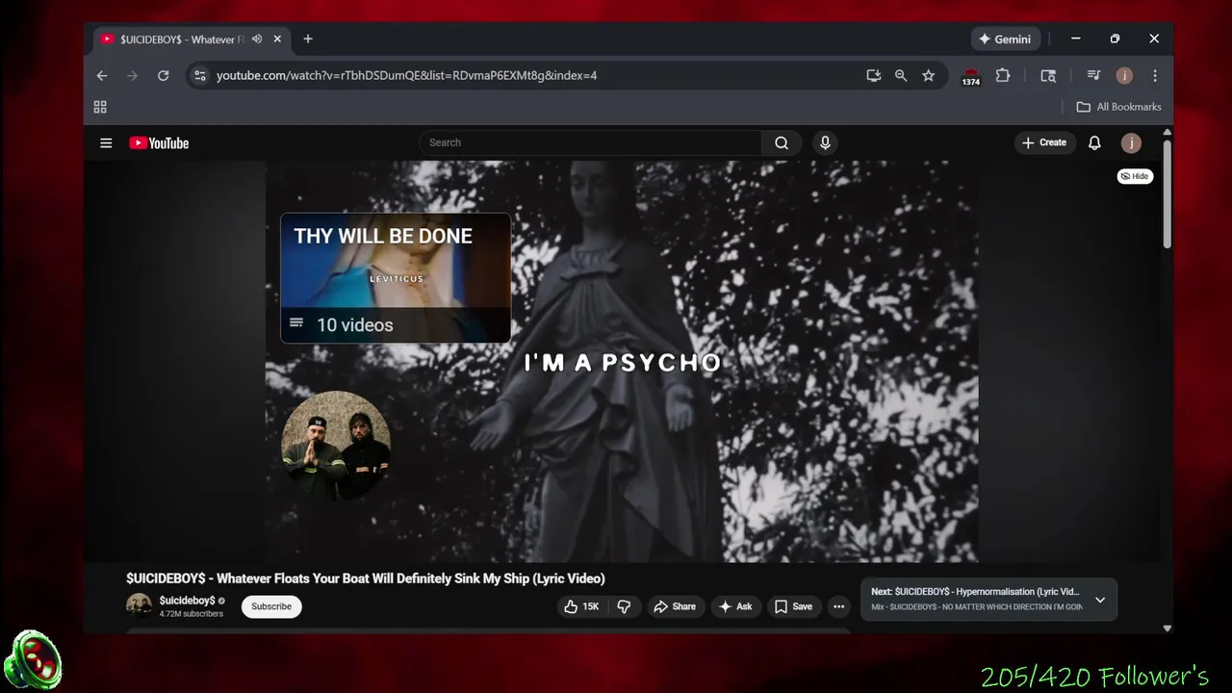
Task: Close the $UICIDEBOY$ tab
Action: (x=277, y=39)
